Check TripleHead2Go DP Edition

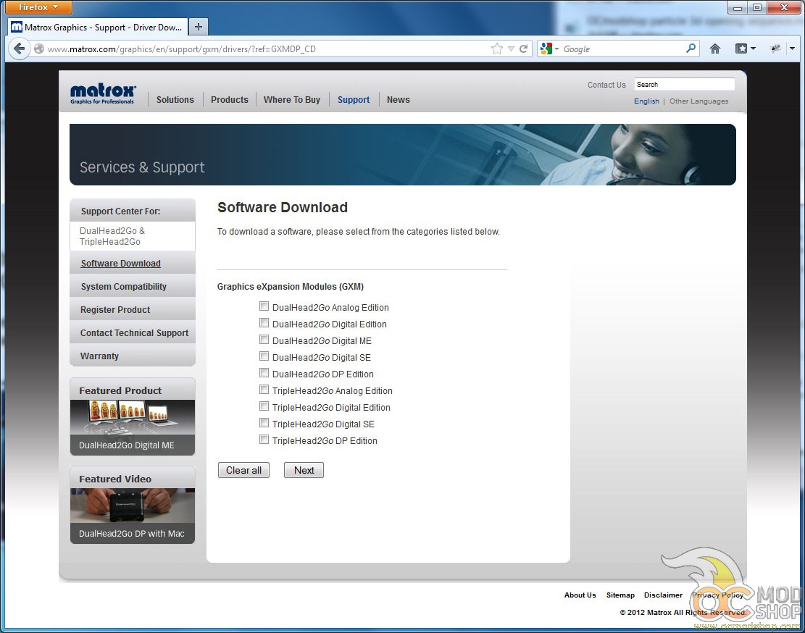point(264,440)
